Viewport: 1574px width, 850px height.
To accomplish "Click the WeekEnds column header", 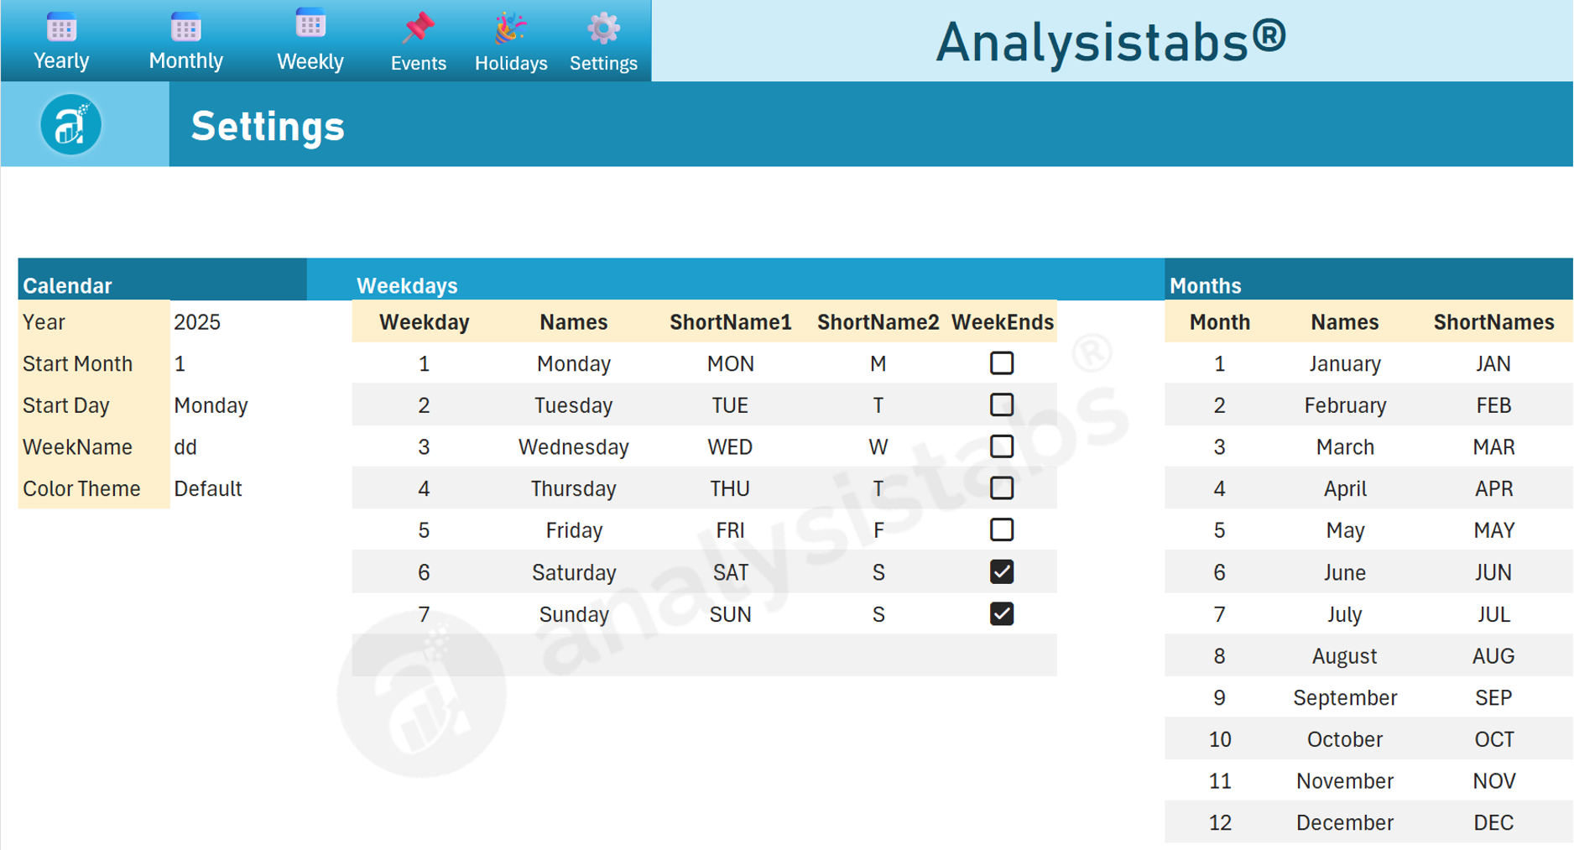I will (1002, 322).
